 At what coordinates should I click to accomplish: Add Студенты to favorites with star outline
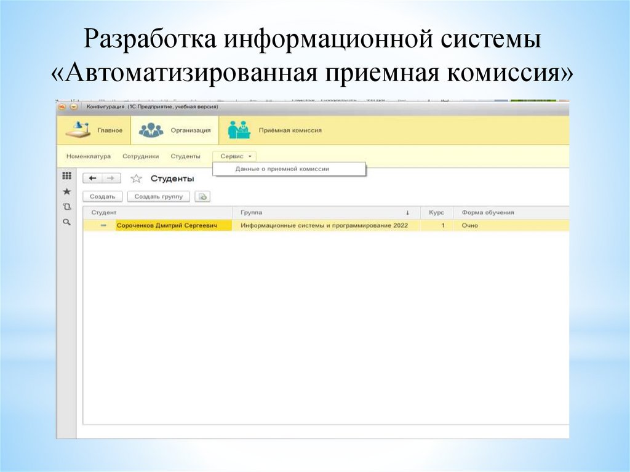(x=136, y=178)
